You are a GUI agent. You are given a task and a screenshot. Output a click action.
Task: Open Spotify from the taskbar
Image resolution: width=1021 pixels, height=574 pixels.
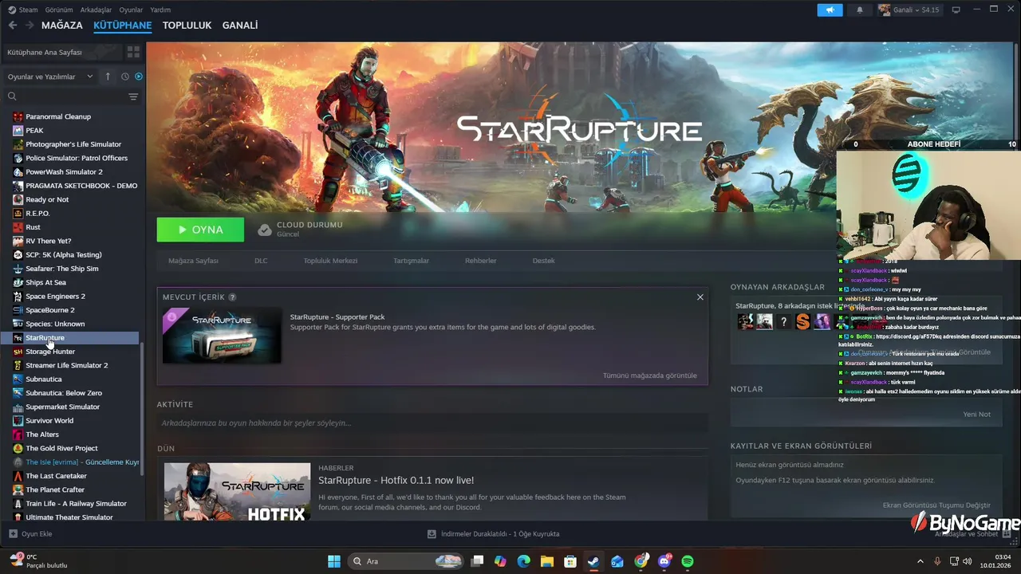688,561
